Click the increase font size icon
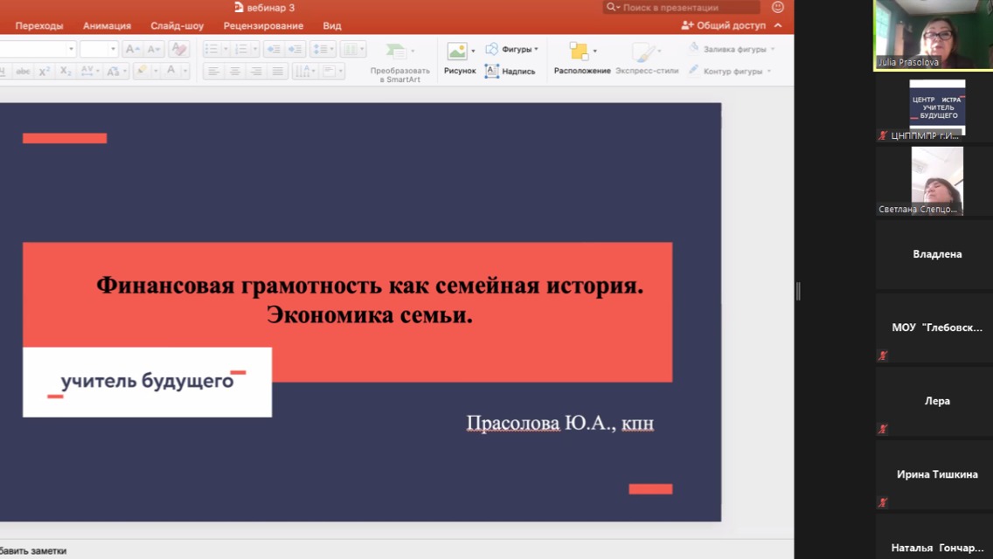993x559 pixels. [x=131, y=49]
